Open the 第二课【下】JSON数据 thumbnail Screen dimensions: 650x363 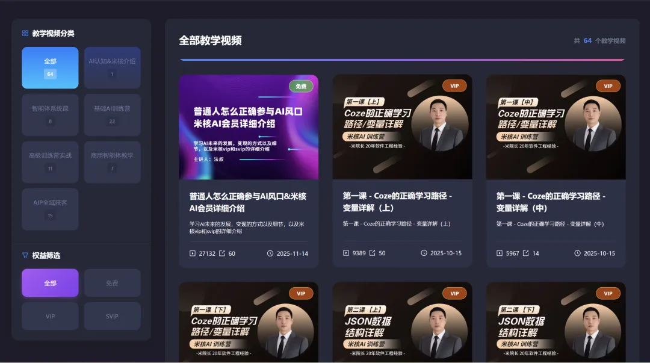[556, 322]
